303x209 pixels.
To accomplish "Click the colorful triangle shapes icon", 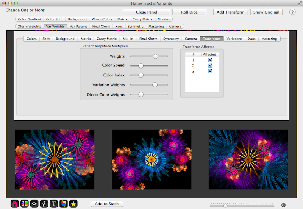I will pos(64,204).
